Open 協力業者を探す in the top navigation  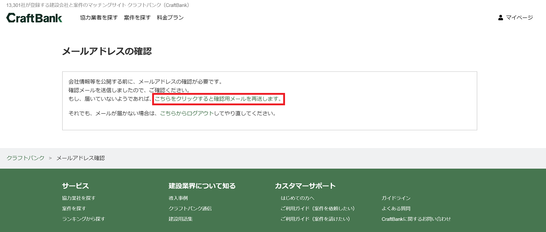98,17
